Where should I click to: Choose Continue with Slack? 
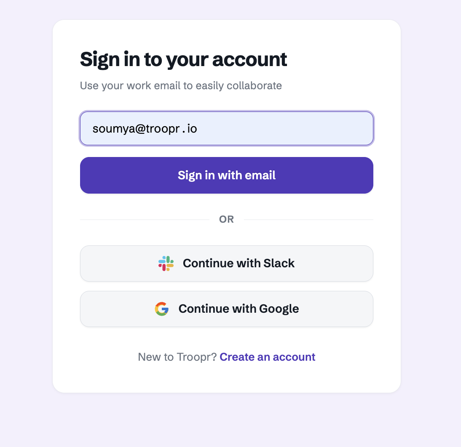tap(227, 263)
